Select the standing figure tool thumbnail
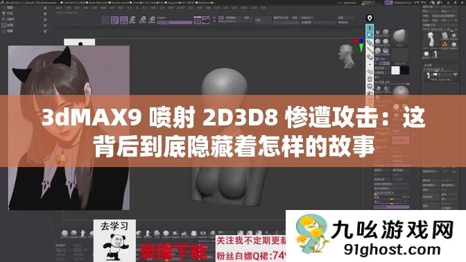This screenshot has height=262, width=466. (x=431, y=40)
